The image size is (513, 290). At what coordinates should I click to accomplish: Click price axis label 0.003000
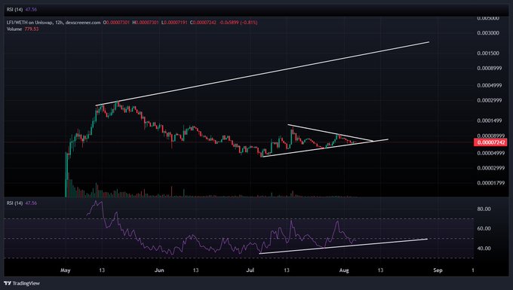tap(488, 33)
